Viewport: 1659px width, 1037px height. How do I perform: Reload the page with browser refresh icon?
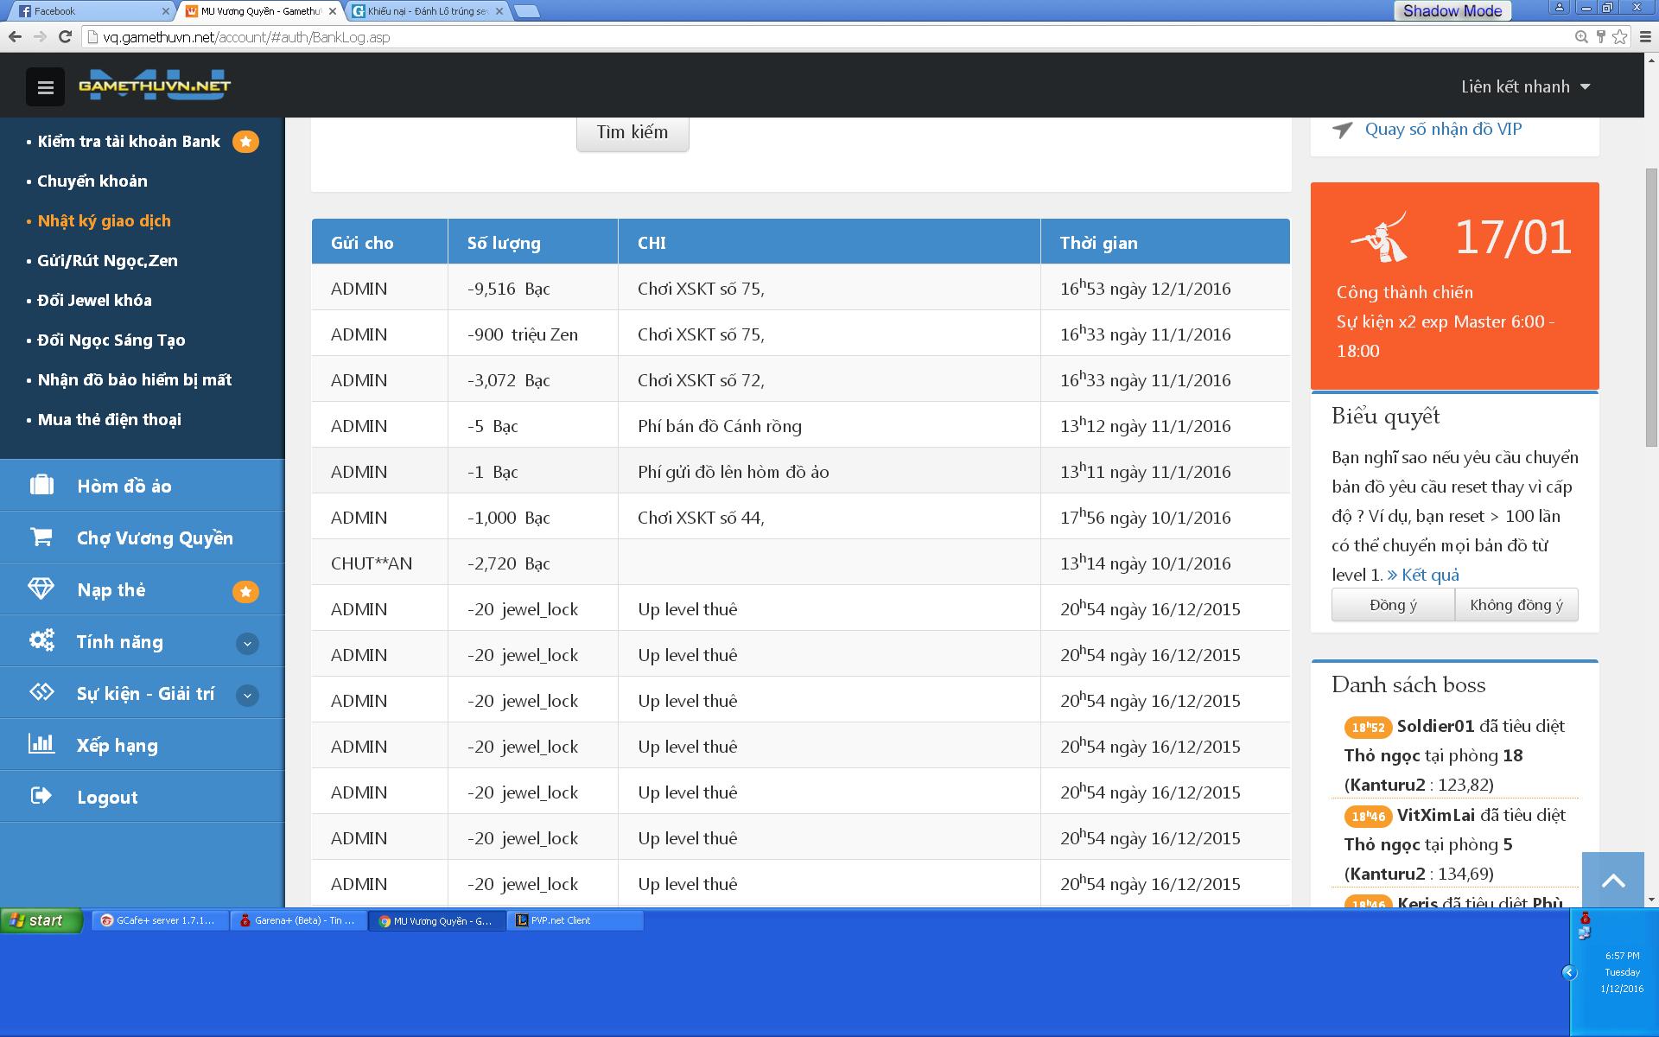click(x=65, y=37)
